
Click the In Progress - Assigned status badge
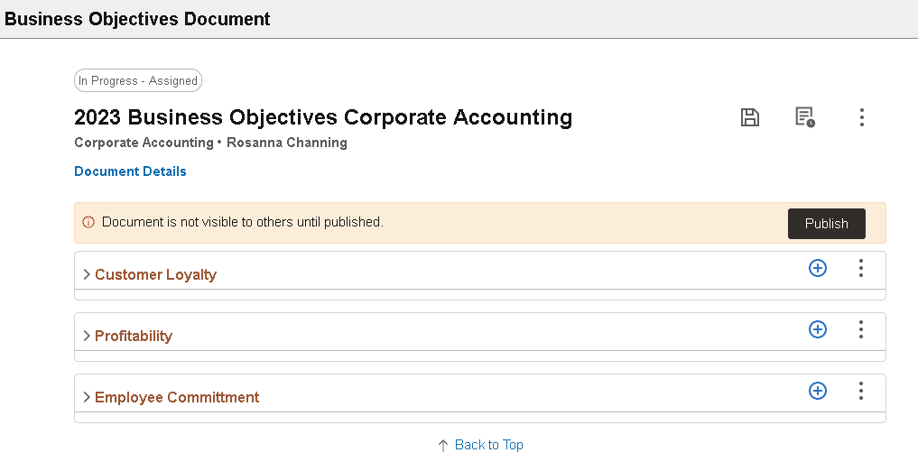coord(137,81)
